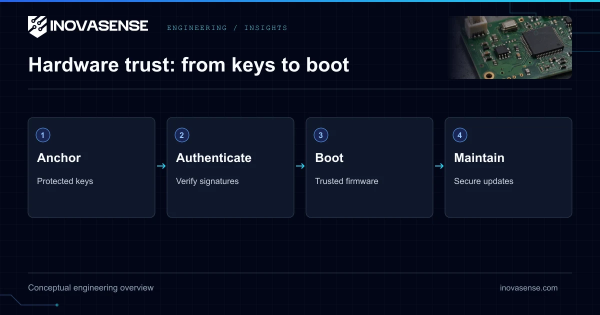Click the INOVASENSE wordmark text
This screenshot has height=315, width=600.
(x=99, y=26)
